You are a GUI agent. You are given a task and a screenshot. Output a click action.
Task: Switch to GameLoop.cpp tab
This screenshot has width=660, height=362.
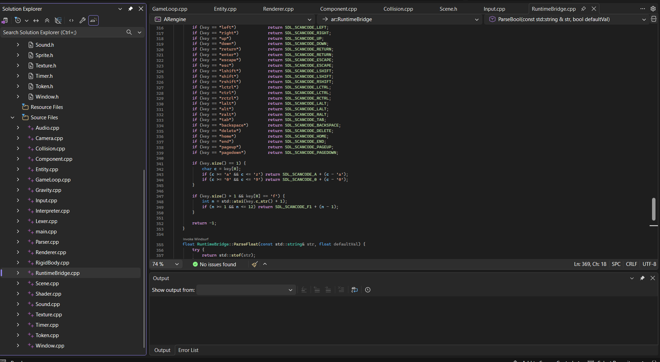170,9
